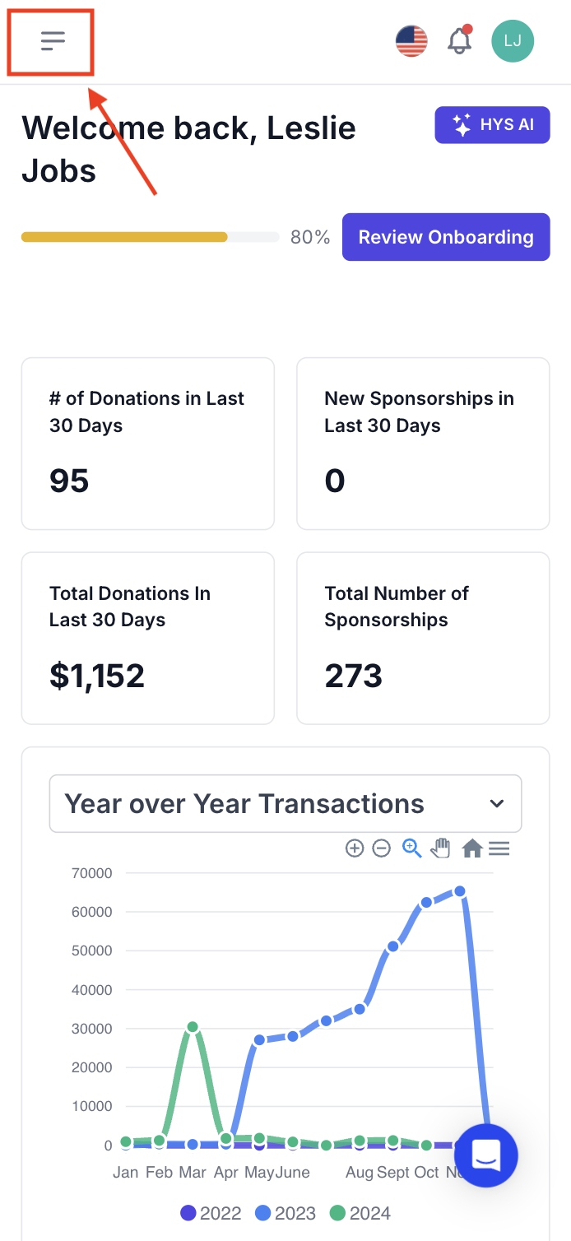Screen dimensions: 571x1241
Task: Open the notifications bell
Action: (459, 41)
